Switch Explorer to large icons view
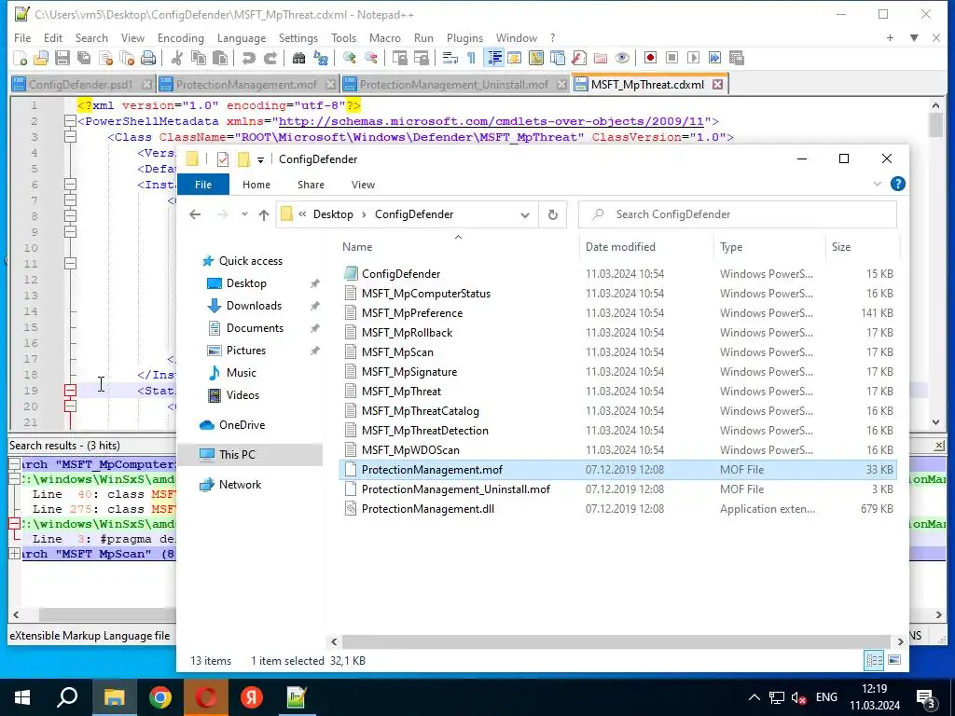Viewport: 955px width, 716px height. point(894,660)
